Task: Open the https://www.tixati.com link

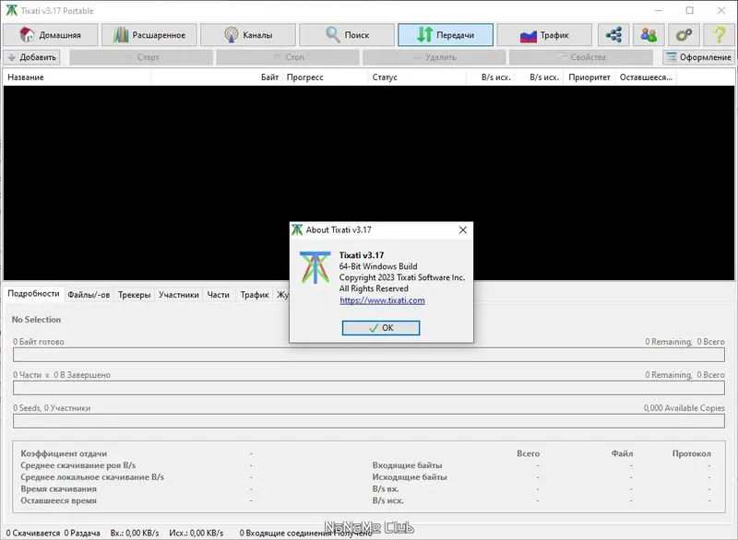Action: tap(382, 300)
